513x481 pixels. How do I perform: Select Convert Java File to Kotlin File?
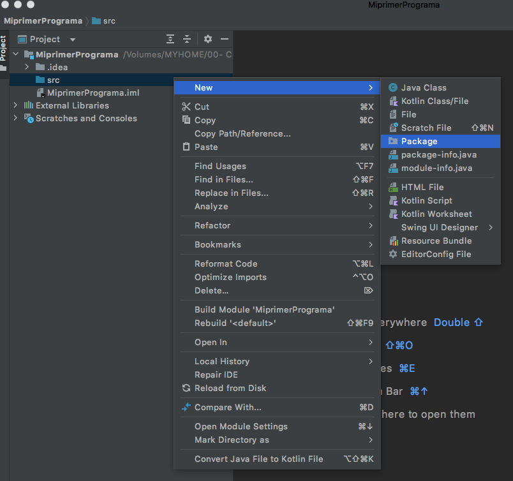277,459
